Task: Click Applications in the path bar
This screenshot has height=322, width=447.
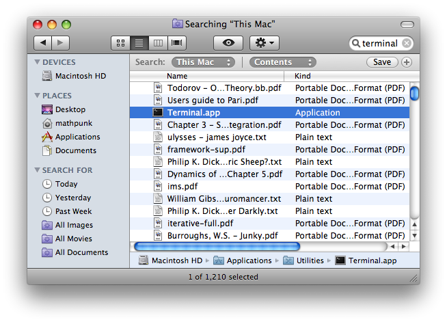Action: coord(243,260)
